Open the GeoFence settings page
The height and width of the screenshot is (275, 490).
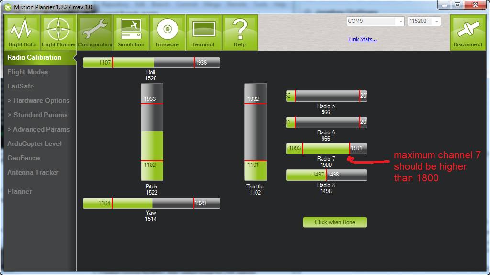[23, 158]
